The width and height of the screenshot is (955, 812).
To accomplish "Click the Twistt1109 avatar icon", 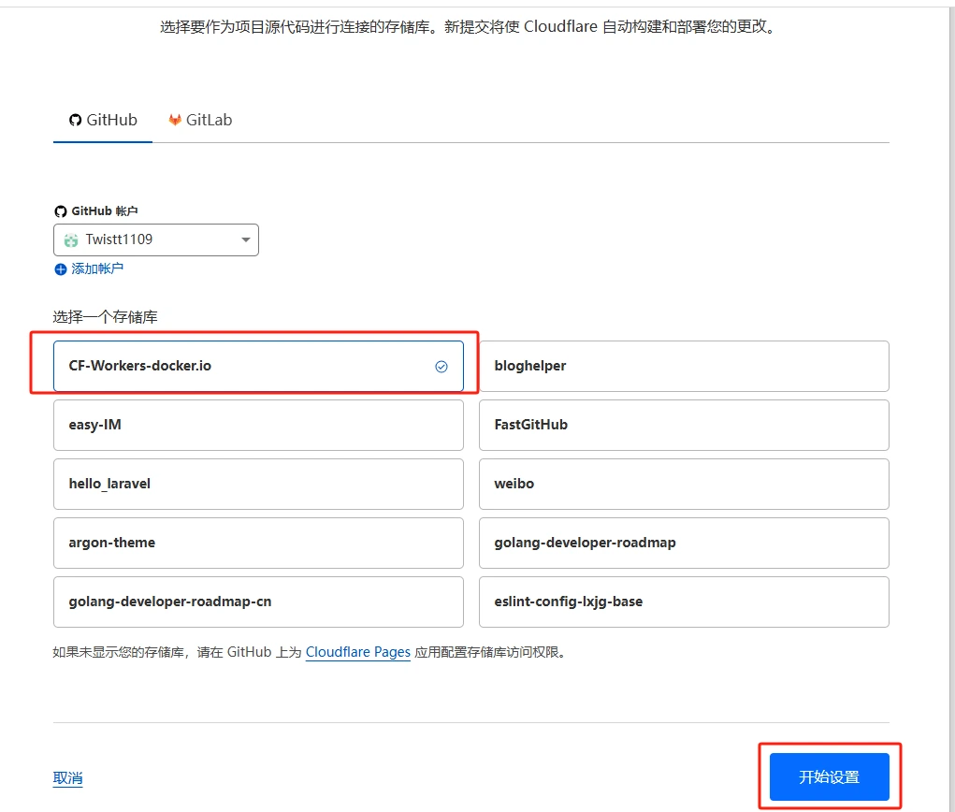I will [71, 240].
